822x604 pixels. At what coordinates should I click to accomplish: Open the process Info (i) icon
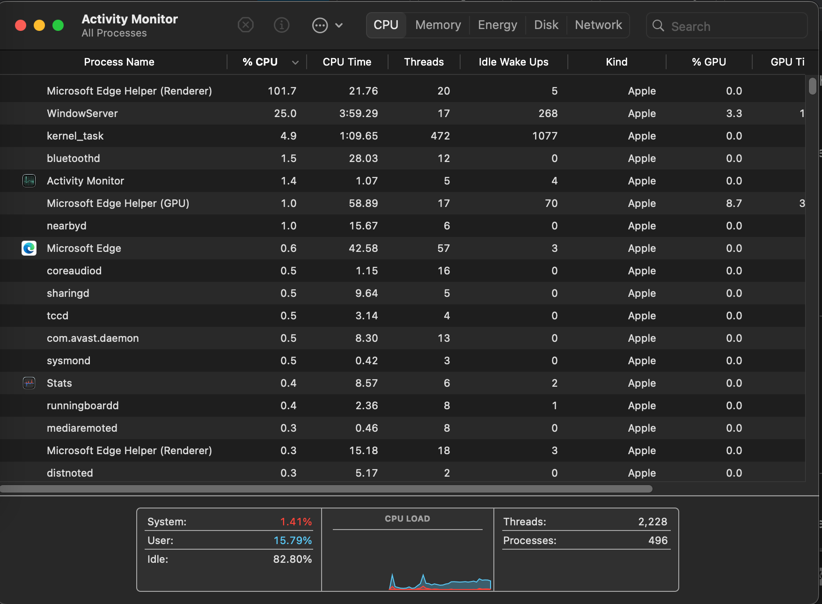[x=281, y=25]
